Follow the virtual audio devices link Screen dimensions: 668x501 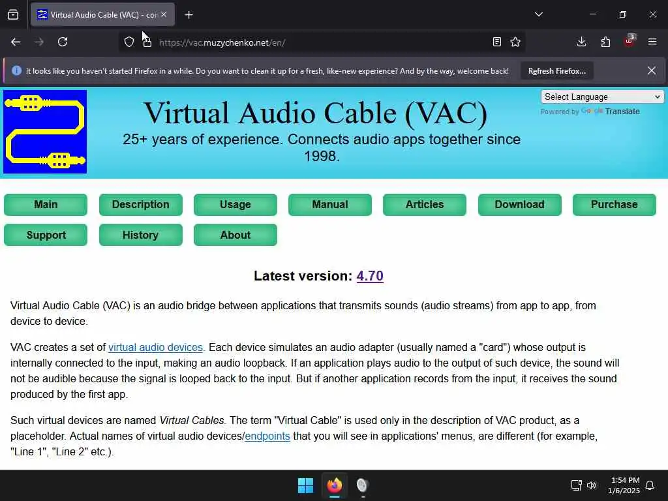point(155,348)
